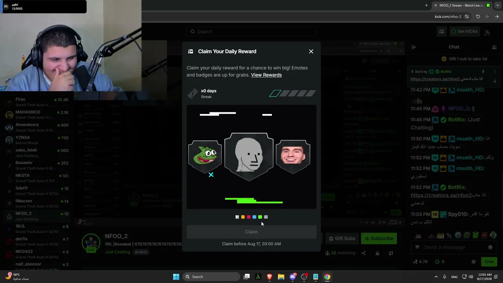Select the NFOO_2 Stream browser tab
The width and height of the screenshot is (503, 283).
coord(462,6)
